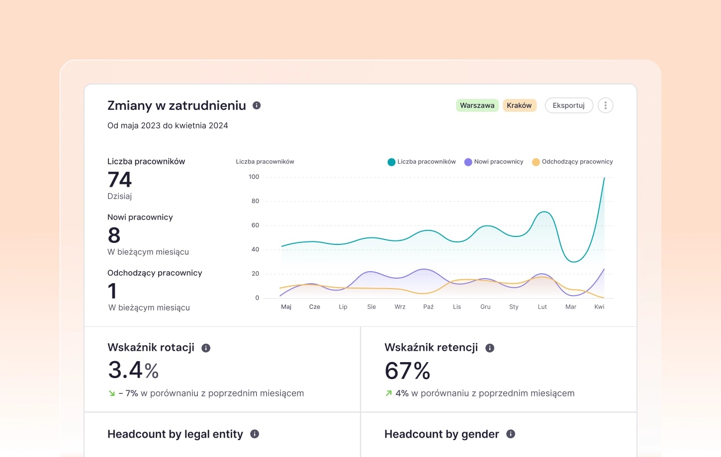Select the Kraków location tag

click(520, 105)
